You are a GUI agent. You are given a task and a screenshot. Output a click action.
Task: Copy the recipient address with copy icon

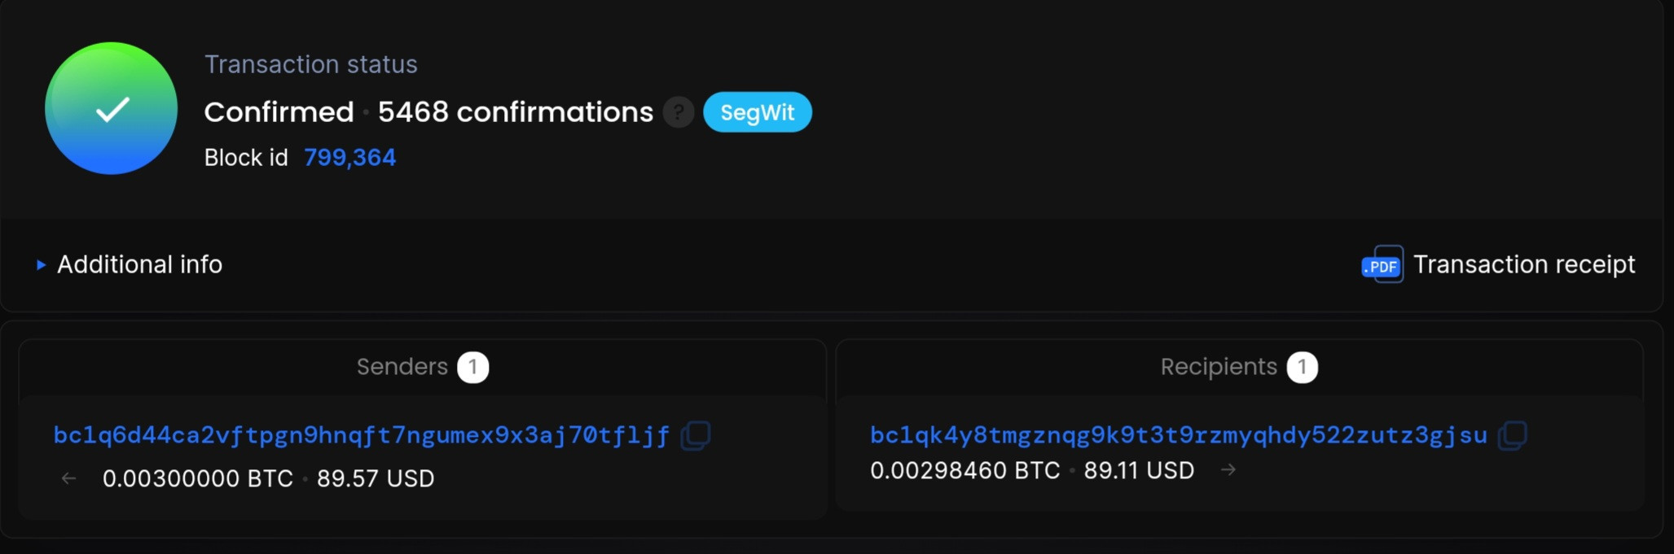coord(1513,435)
